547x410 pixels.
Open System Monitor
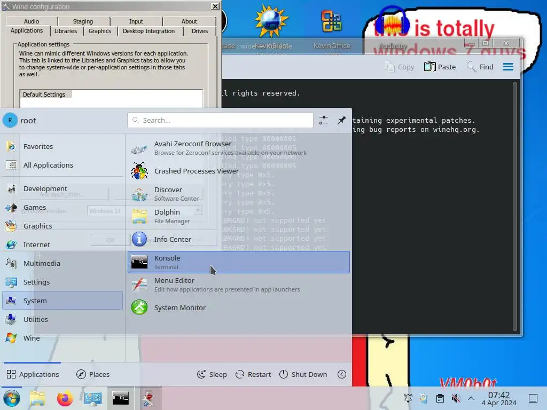click(239, 307)
